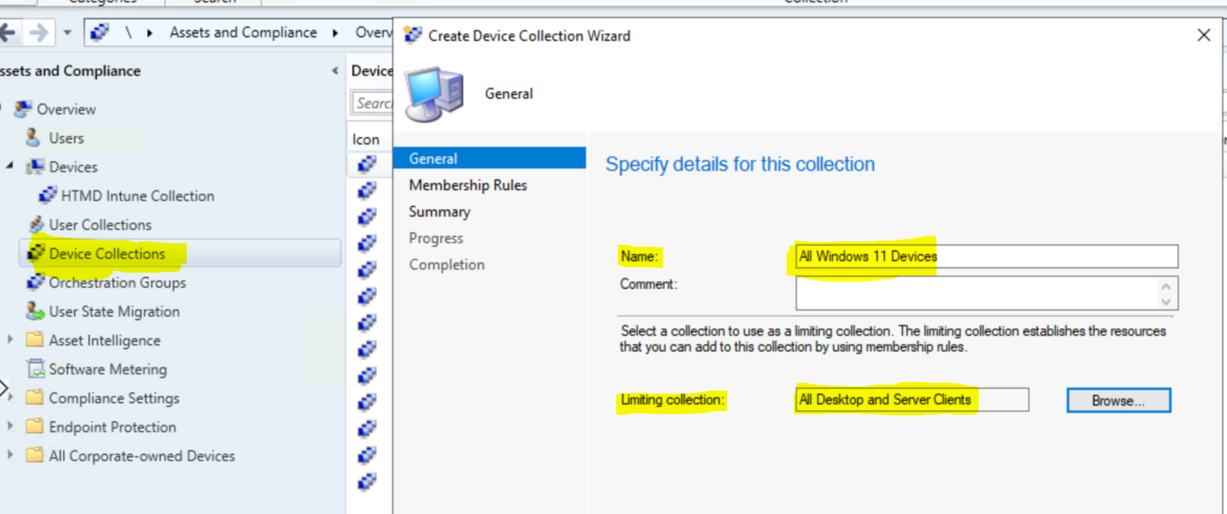Click the Comment box scroll down arrow
The image size is (1227, 514).
(1166, 301)
